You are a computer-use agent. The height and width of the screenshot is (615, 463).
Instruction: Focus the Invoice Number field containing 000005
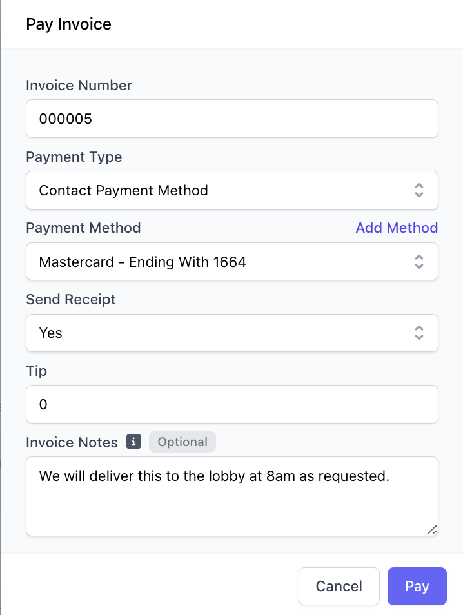coord(232,119)
